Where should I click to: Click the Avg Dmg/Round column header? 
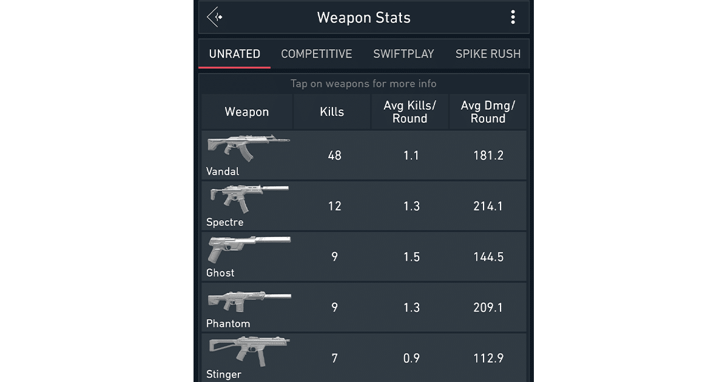click(x=488, y=112)
